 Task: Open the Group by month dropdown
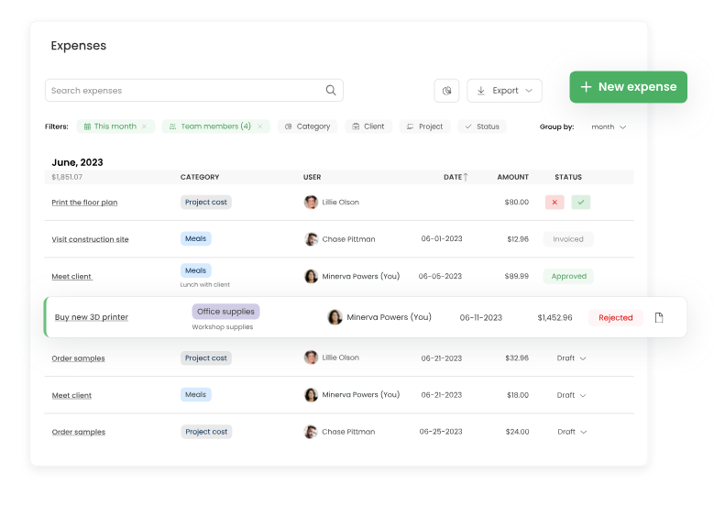click(x=609, y=127)
